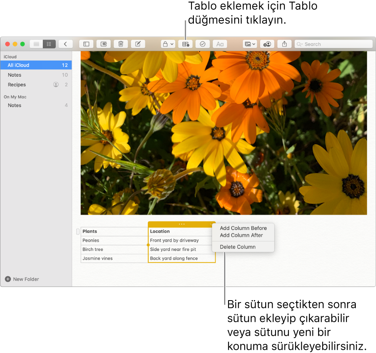
Task: Click the On My Mac section header
Action: (15, 97)
